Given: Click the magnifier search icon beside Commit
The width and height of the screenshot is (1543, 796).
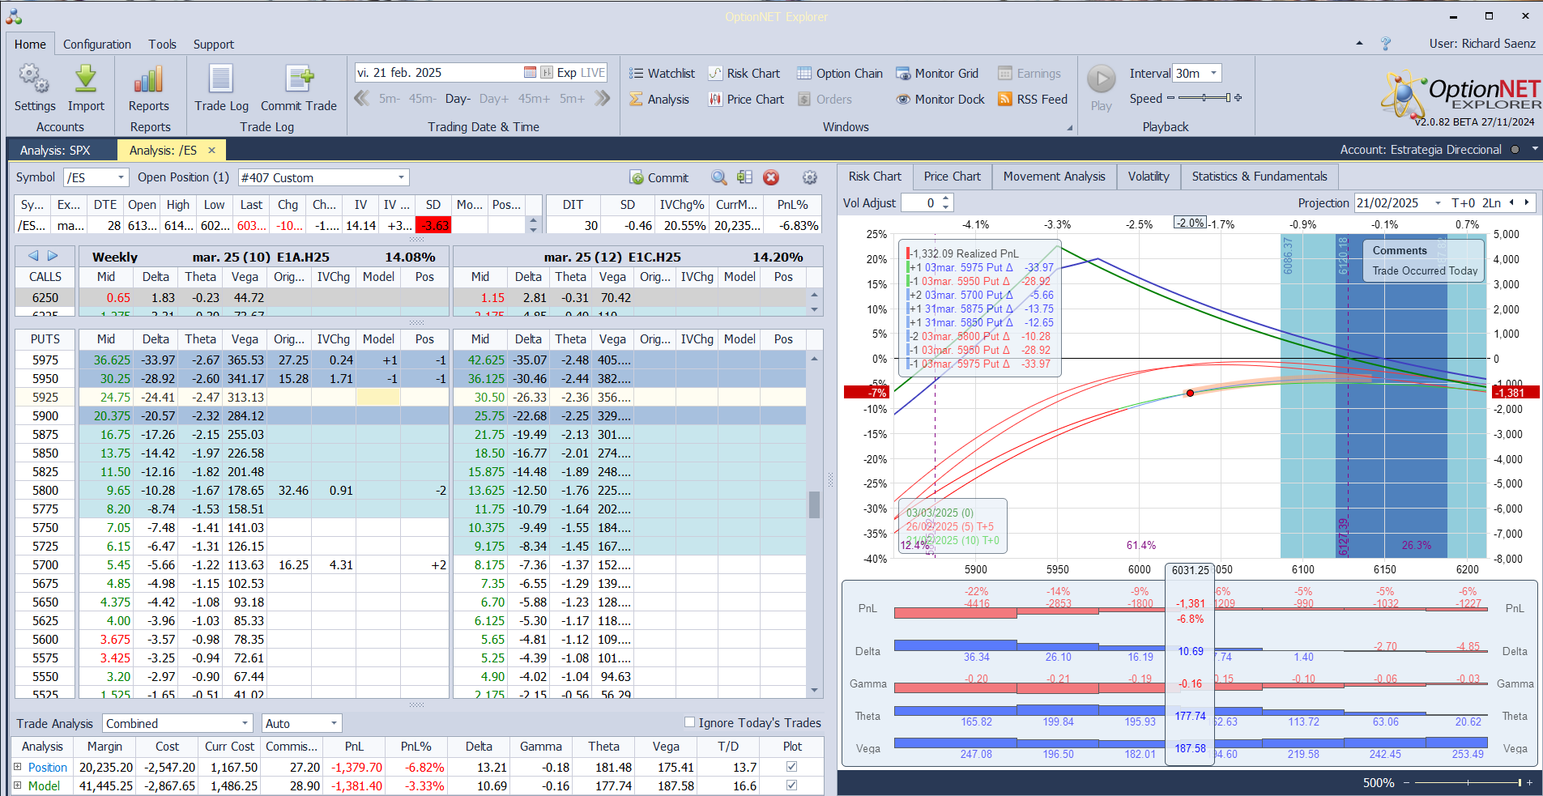Looking at the screenshot, I should coord(718,177).
